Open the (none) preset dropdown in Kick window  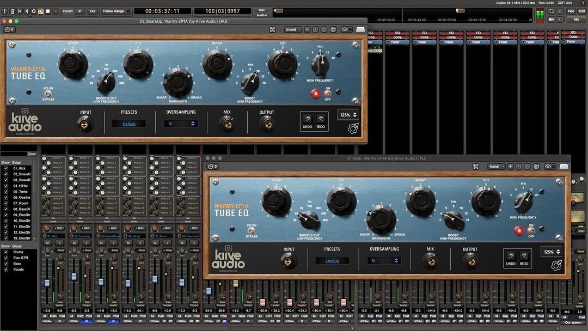coord(496,167)
